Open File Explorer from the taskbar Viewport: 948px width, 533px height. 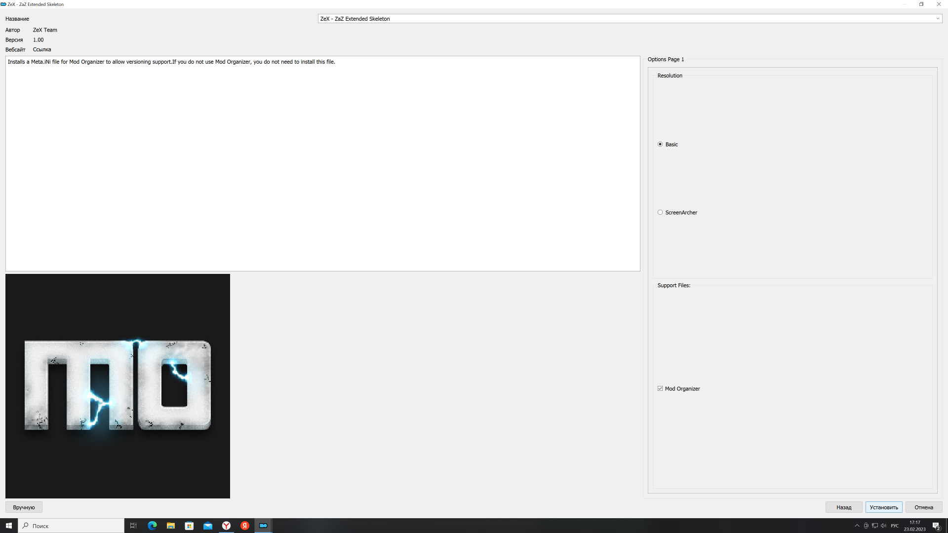point(170,526)
